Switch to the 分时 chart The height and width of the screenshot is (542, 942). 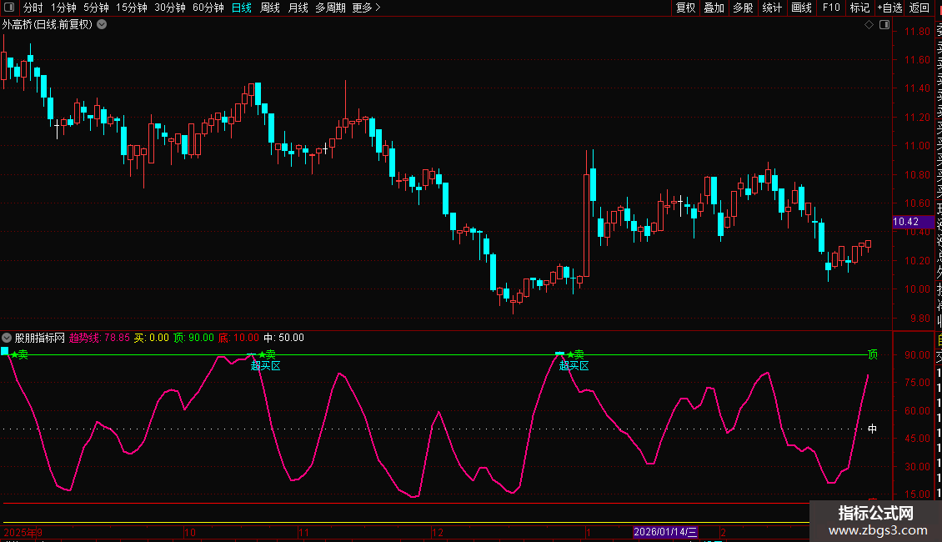pos(33,8)
